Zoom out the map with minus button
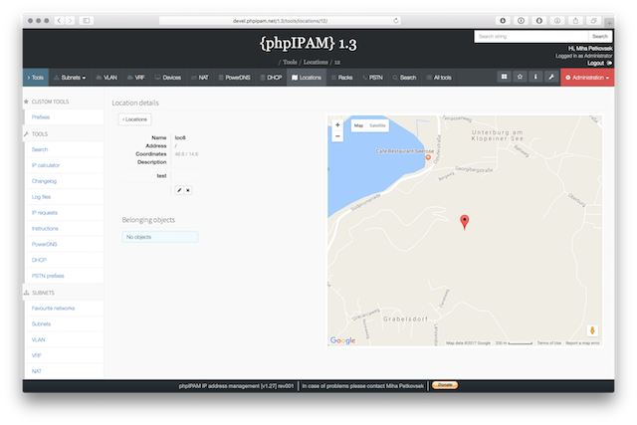637x425 pixels. point(338,136)
